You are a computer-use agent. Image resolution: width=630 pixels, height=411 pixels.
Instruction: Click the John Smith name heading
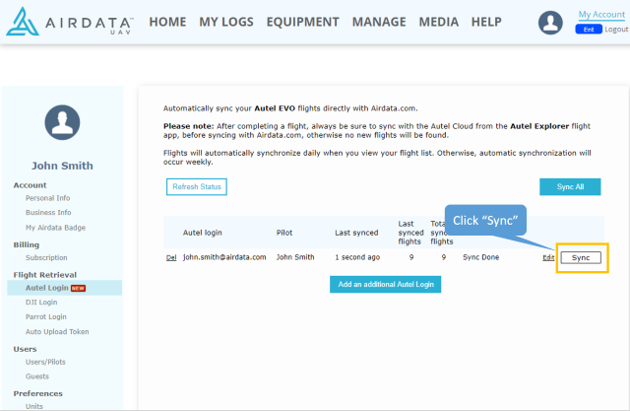tap(62, 166)
